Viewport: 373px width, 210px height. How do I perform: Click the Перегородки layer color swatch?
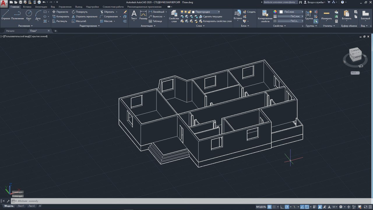point(193,12)
